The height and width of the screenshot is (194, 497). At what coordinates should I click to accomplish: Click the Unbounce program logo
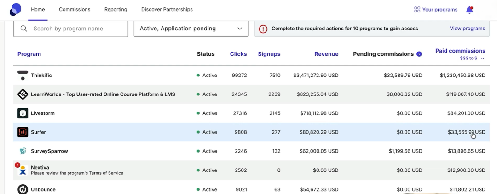pyautogui.click(x=23, y=189)
